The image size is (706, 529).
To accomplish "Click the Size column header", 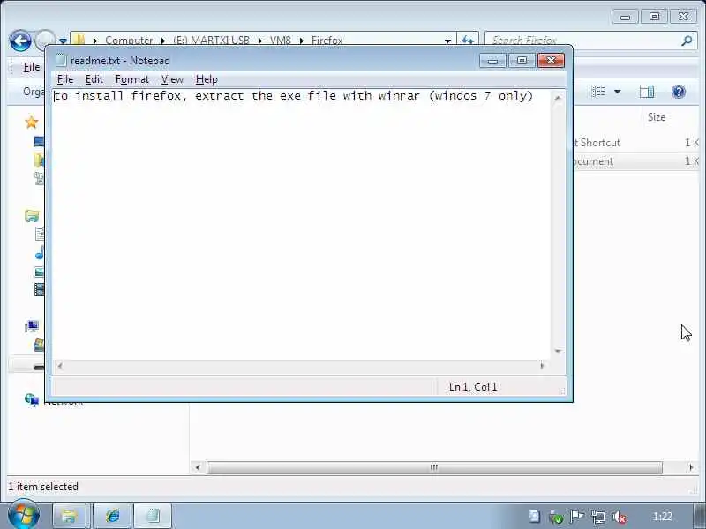I will click(x=657, y=117).
